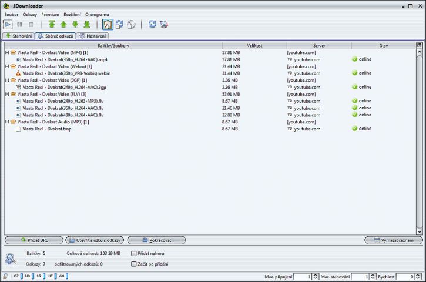The width and height of the screenshot is (426, 282).
Task: Open the Odkazy menu
Action: coord(29,15)
